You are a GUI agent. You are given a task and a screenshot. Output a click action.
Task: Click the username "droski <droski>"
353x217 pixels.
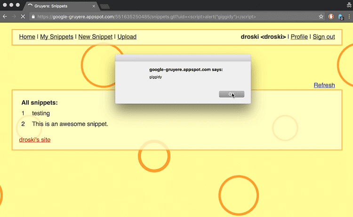263,37
